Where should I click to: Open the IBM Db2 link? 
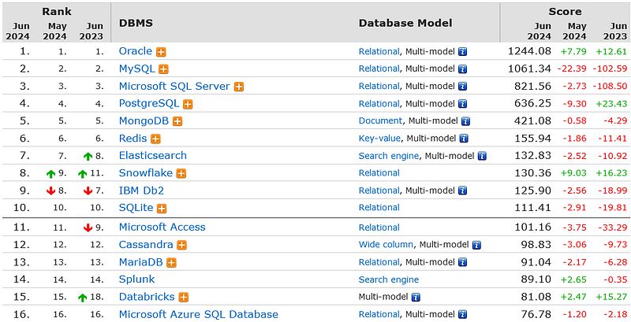point(141,191)
